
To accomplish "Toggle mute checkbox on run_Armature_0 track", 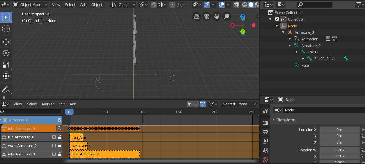I will (x=54, y=137).
